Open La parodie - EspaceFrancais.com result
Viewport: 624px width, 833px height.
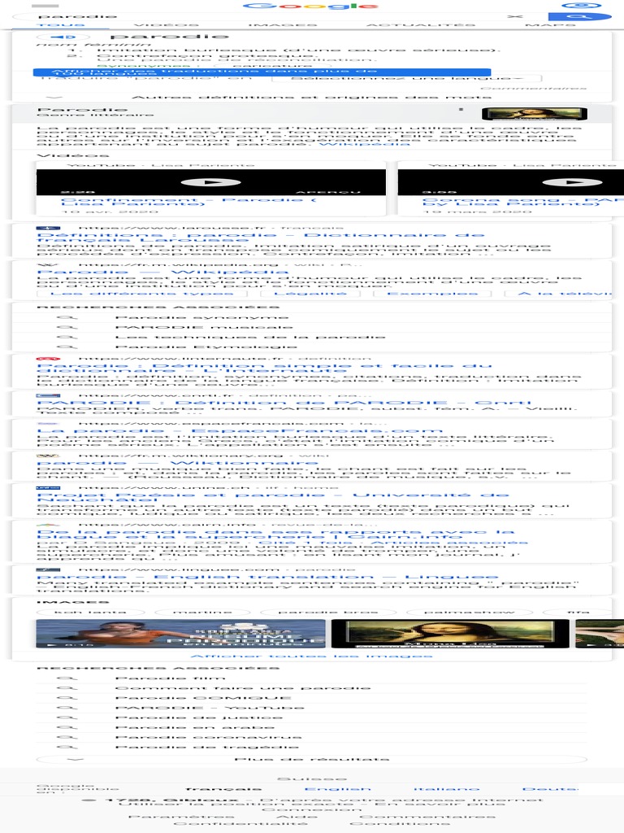[x=240, y=431]
